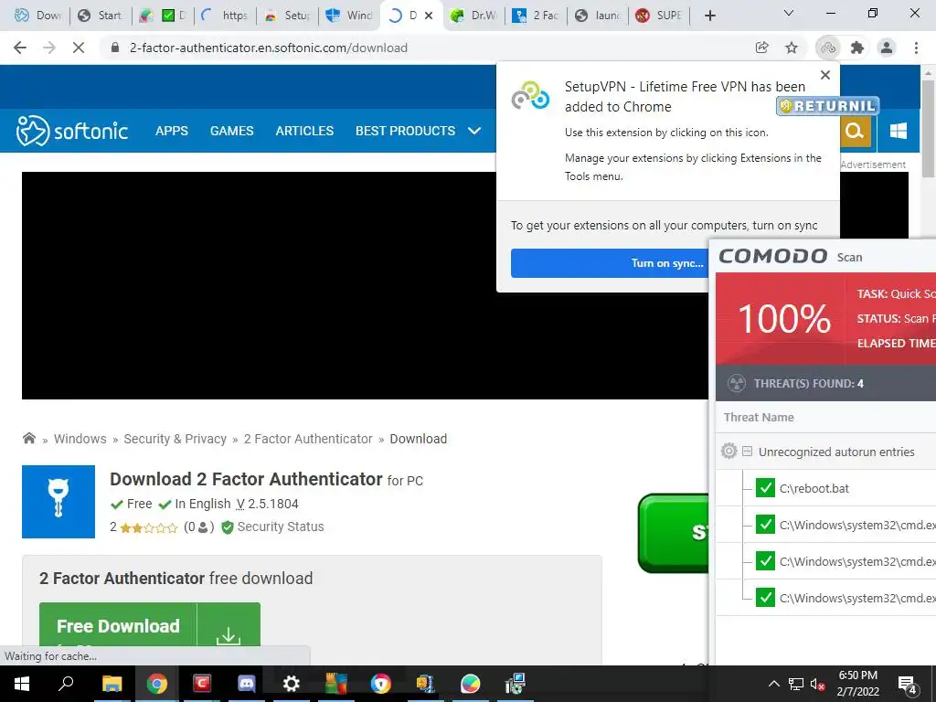Open the Security & Privacy breadcrumb link

[x=175, y=439]
